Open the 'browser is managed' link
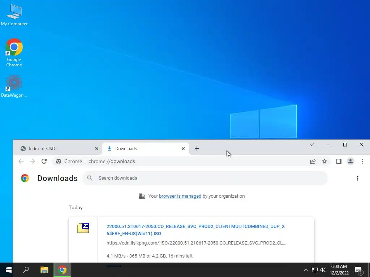This screenshot has height=277, width=370. coord(180,196)
